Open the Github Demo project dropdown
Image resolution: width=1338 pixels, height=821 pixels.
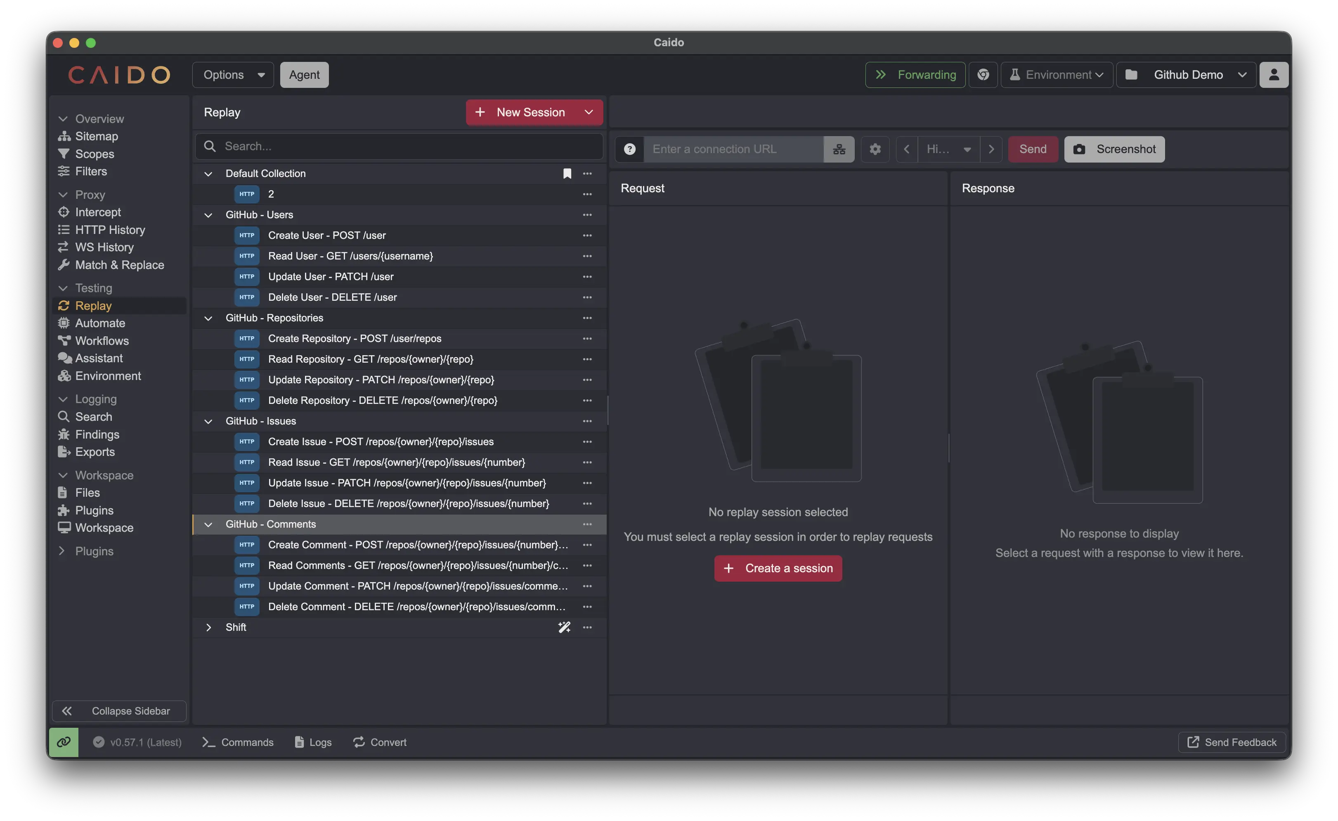coord(1186,75)
